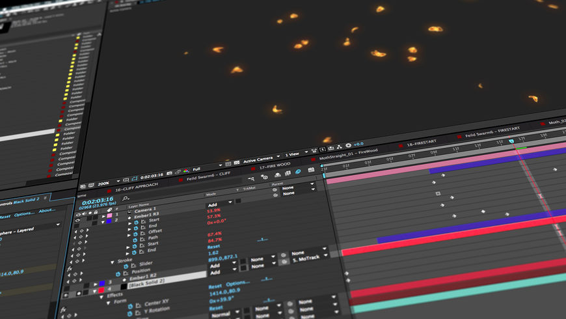
Task: Click the current time indicator on the timeline ruler
Action: click(x=510, y=141)
